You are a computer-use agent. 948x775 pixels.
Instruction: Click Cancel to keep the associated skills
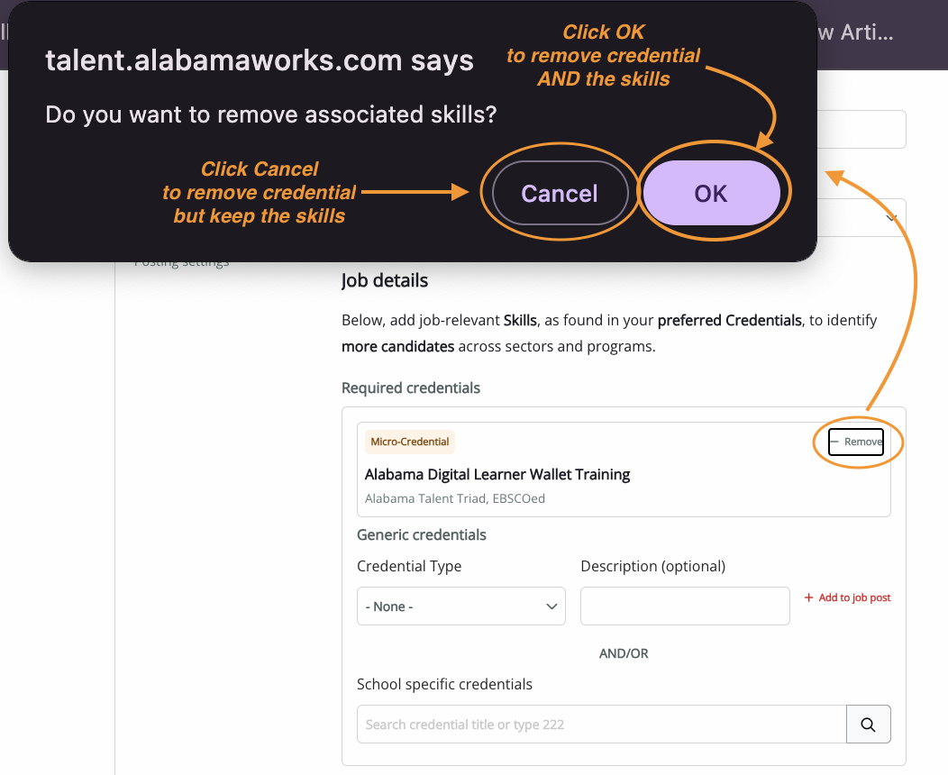[560, 193]
